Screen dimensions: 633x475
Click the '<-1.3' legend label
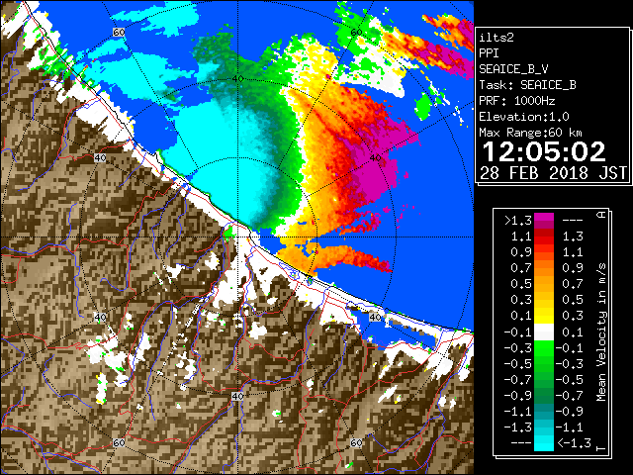(574, 443)
